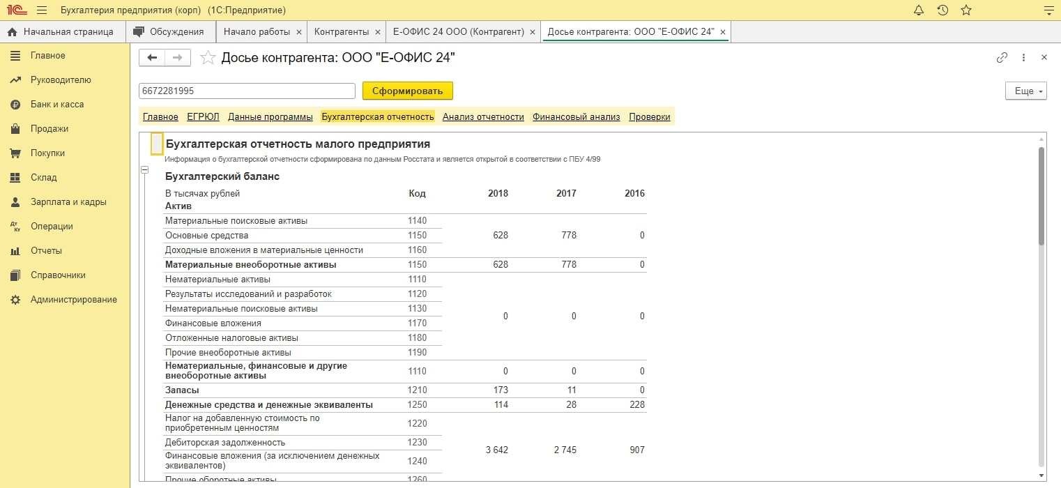This screenshot has width=1061, height=488.
Task: Collapse the Бухгалтерский баланс section
Action: click(x=145, y=169)
